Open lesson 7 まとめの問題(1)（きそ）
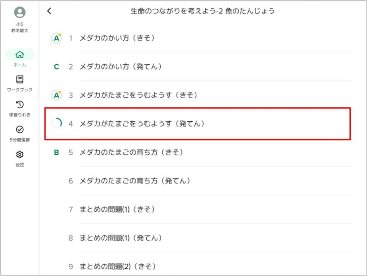Image resolution: width=367 pixels, height=276 pixels. [x=117, y=209]
